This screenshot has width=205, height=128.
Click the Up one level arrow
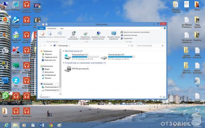(x=51, y=46)
